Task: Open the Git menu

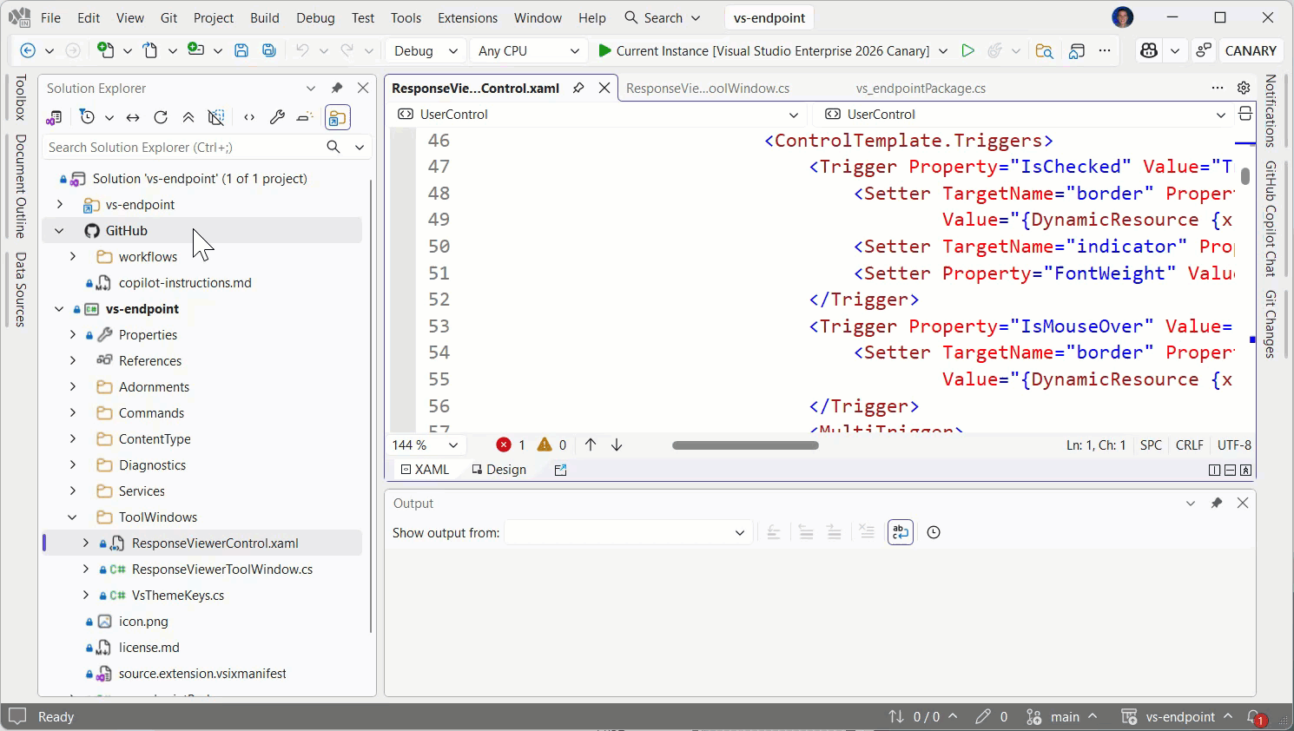Action: (x=168, y=17)
